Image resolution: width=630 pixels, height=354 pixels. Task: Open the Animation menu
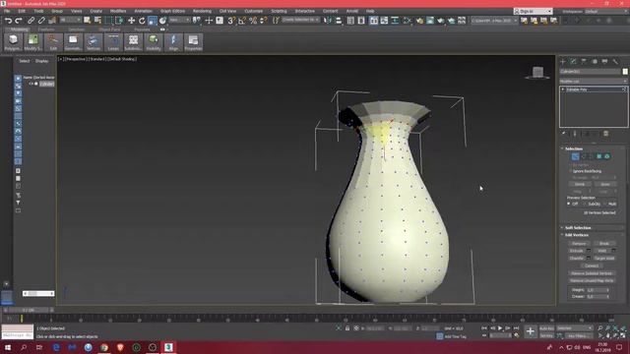tap(143, 11)
